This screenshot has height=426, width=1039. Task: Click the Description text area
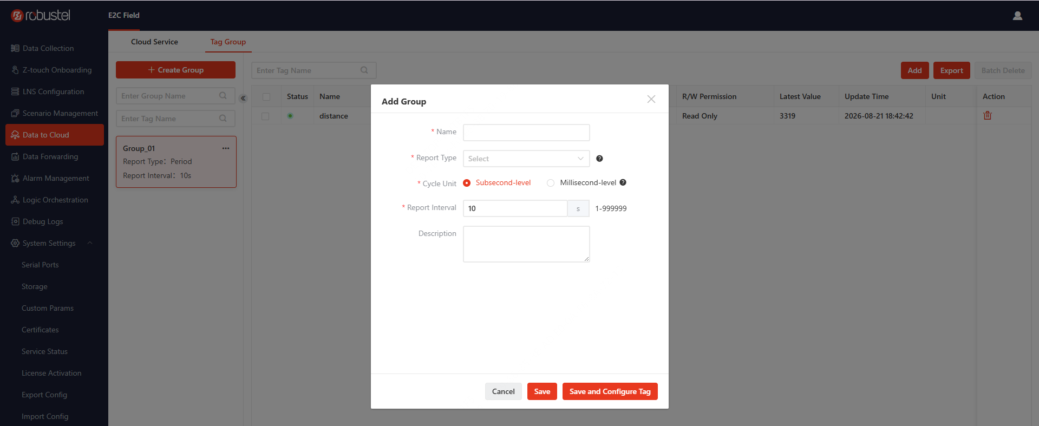526,244
